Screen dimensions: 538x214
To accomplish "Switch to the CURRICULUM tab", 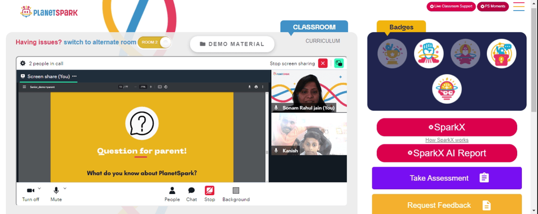I will (x=323, y=41).
